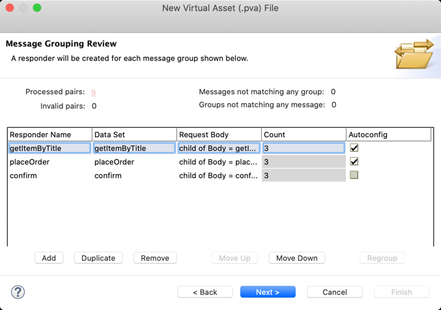Go Back to previous page
Screen dimensions: 441x310
[205, 292]
